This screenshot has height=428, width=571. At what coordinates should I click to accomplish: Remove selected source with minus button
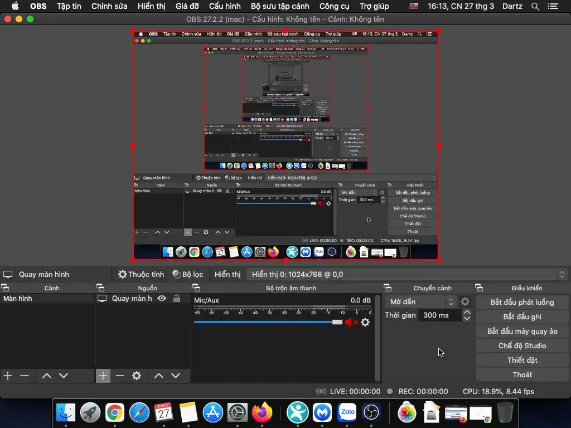(x=120, y=376)
